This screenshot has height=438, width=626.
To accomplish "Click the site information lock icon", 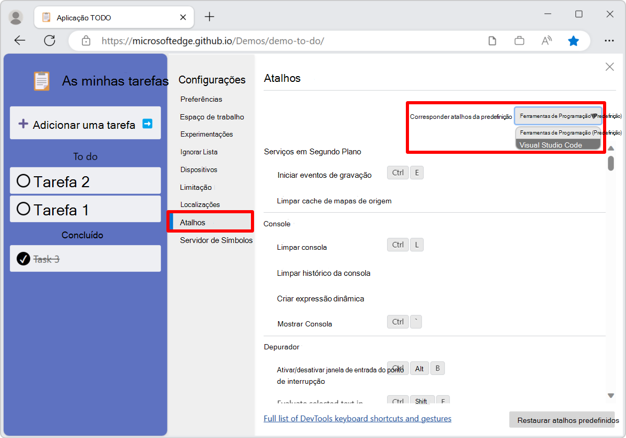I will (86, 40).
